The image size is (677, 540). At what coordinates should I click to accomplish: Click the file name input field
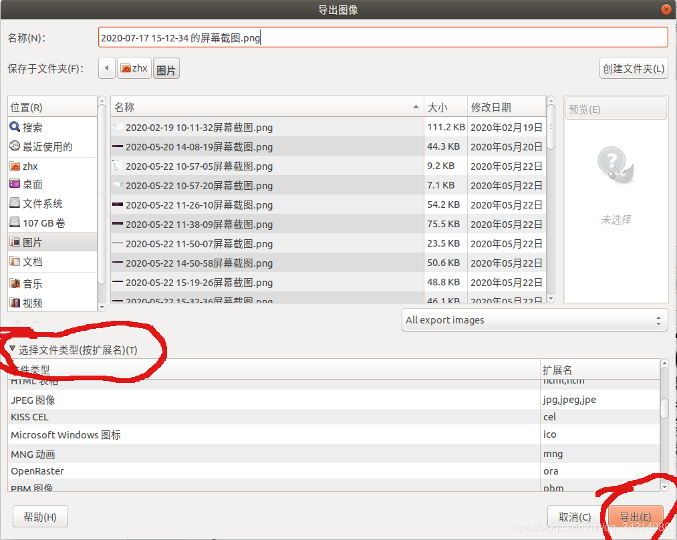click(383, 37)
